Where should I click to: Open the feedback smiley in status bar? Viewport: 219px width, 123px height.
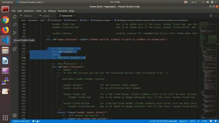(x=211, y=121)
